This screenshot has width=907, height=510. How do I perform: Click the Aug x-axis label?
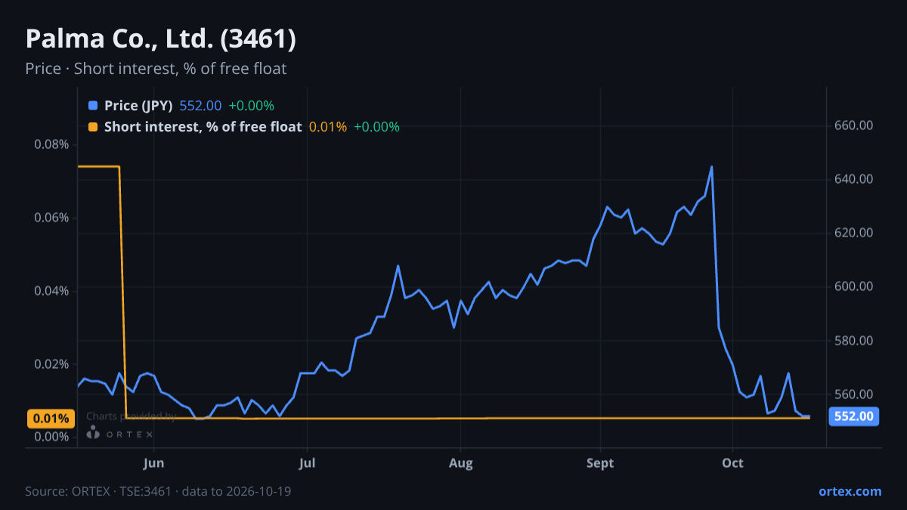[460, 463]
